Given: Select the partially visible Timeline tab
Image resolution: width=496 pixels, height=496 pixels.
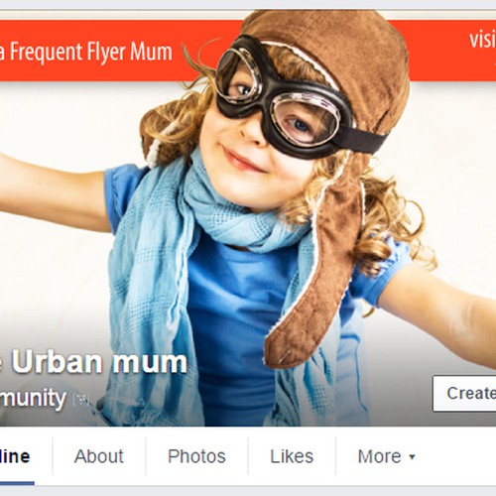Looking at the screenshot, I should [17, 456].
